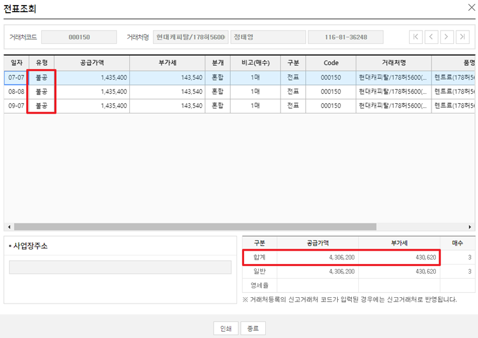Select the 일자 column header

pos(17,62)
